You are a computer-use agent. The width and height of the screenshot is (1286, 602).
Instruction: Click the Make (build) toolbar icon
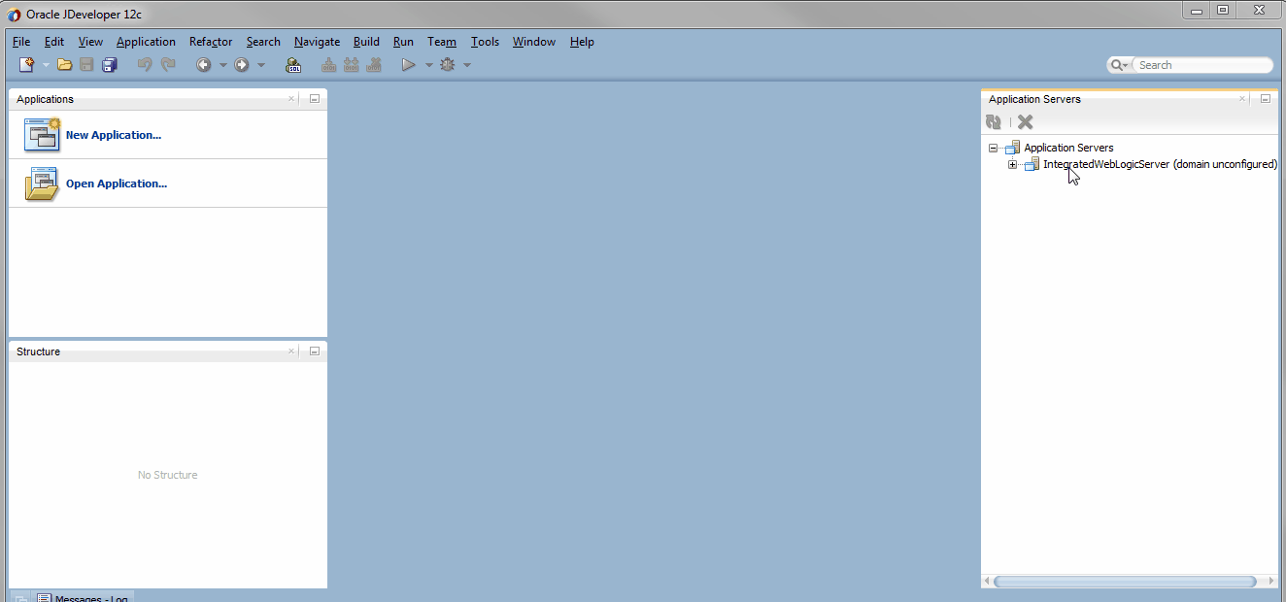pyautogui.click(x=328, y=65)
